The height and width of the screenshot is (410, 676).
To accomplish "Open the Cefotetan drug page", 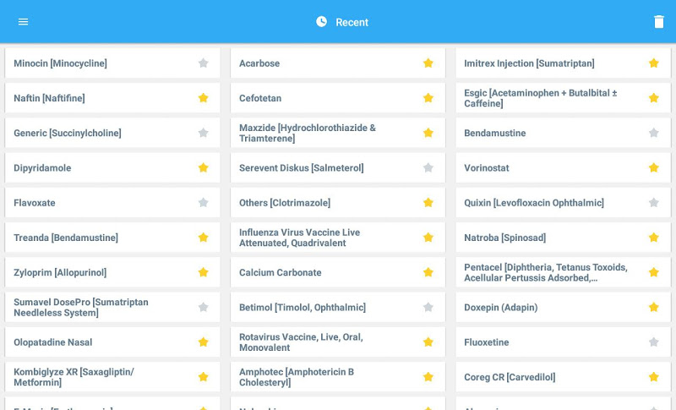I will pos(337,98).
